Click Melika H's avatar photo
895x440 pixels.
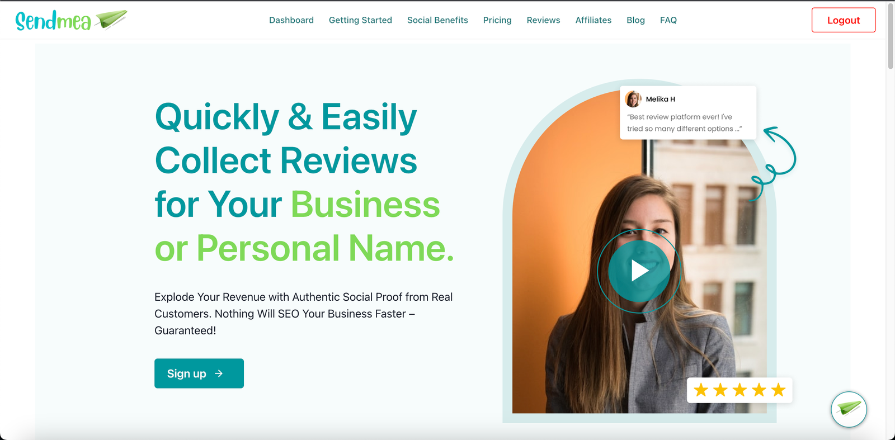633,99
